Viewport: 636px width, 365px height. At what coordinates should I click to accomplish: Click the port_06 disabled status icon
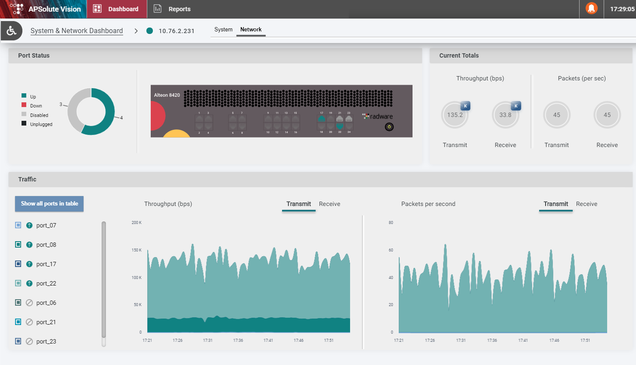[x=29, y=303]
